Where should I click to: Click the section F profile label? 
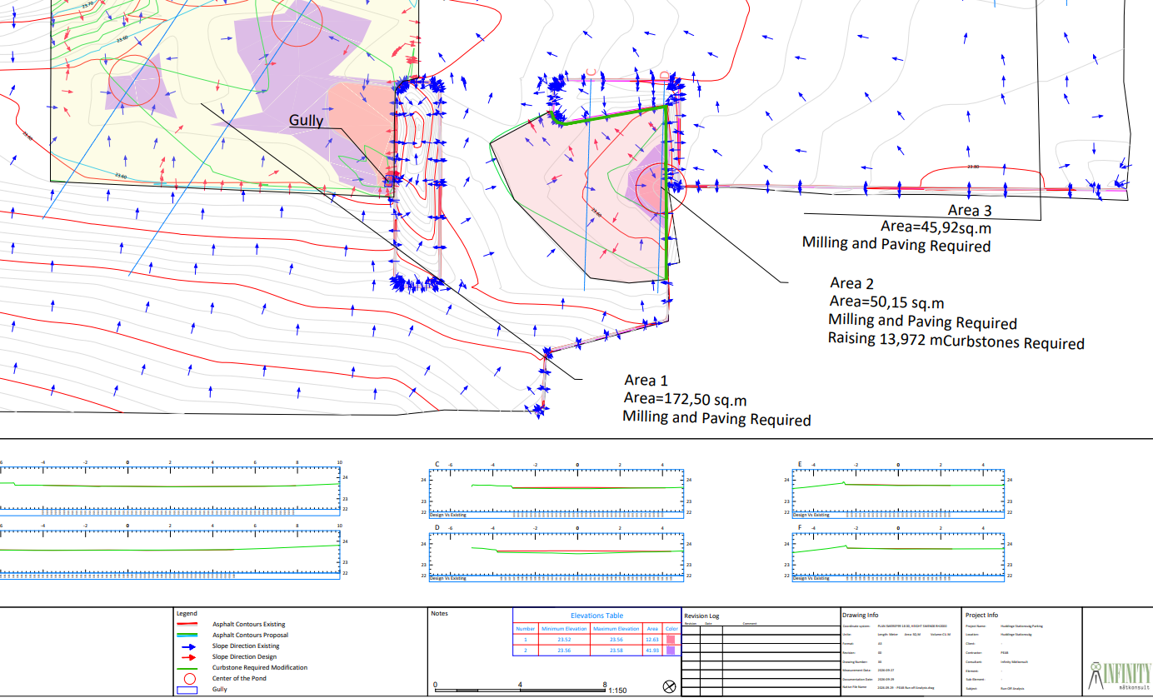point(800,529)
